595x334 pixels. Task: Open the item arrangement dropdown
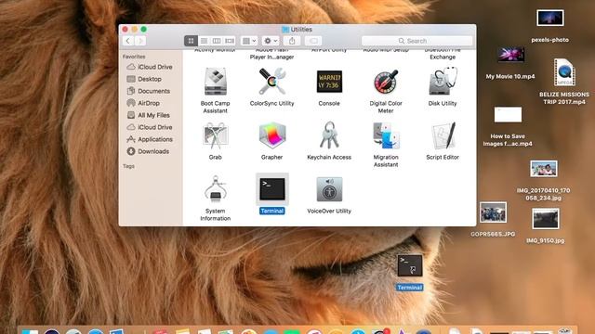point(249,41)
